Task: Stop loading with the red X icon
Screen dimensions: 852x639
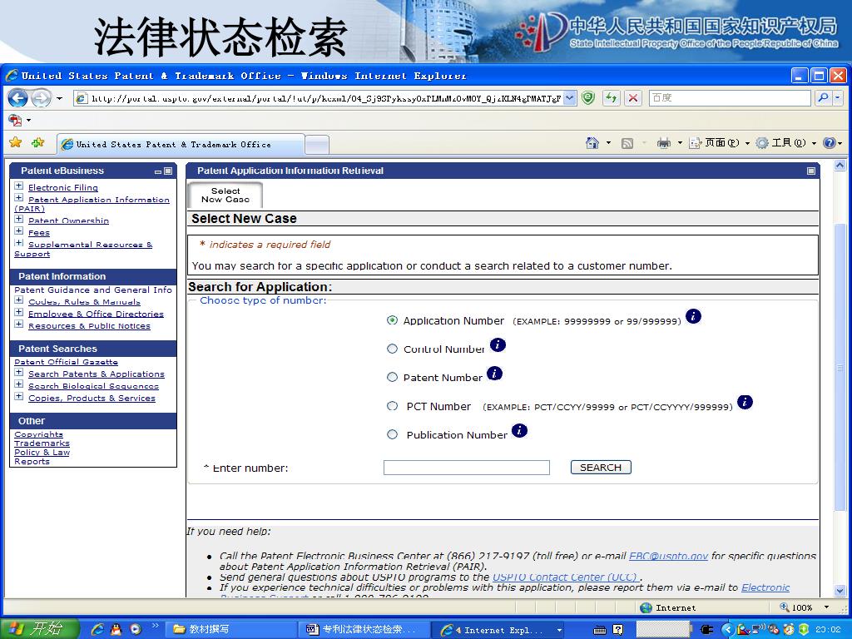Action: 633,98
